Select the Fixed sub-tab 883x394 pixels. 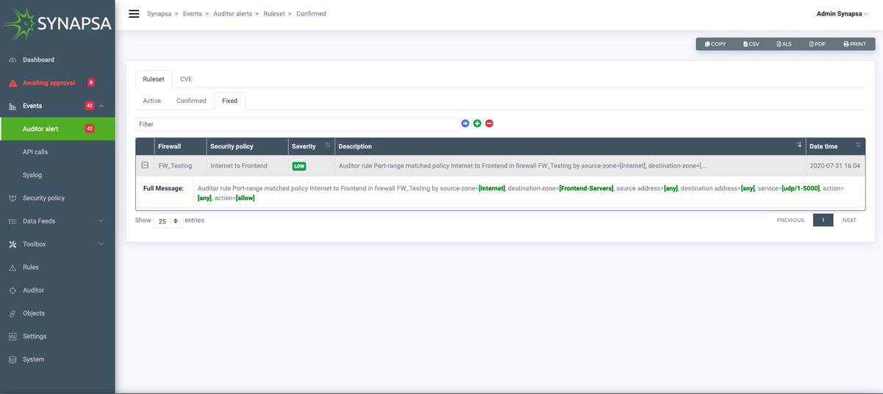click(x=229, y=101)
